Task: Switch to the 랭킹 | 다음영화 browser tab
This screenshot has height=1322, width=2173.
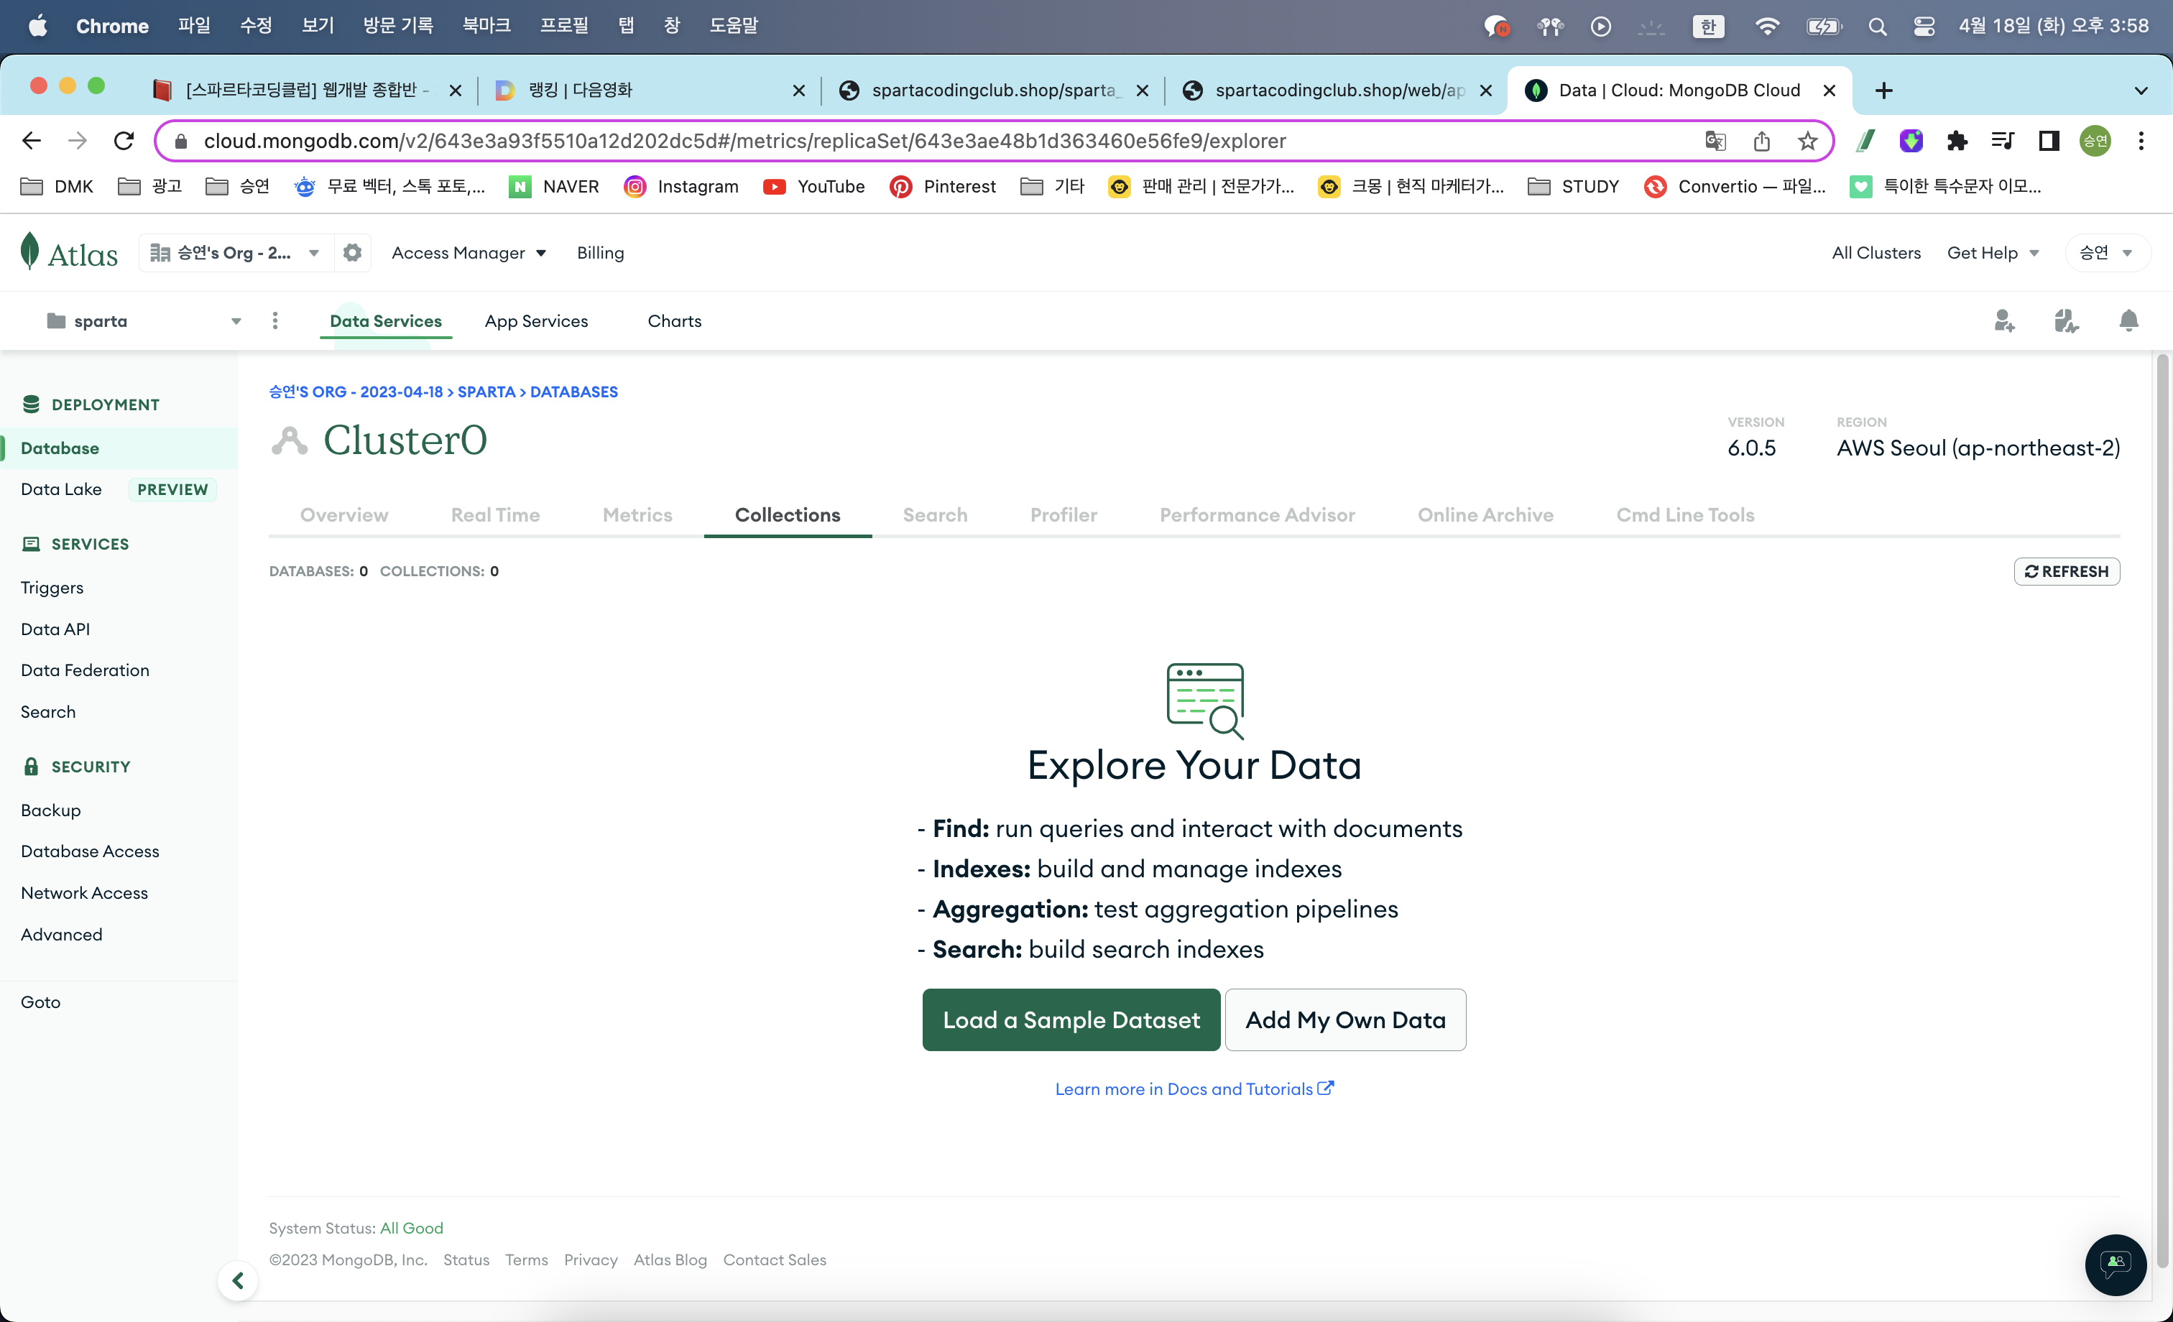Action: 648,90
